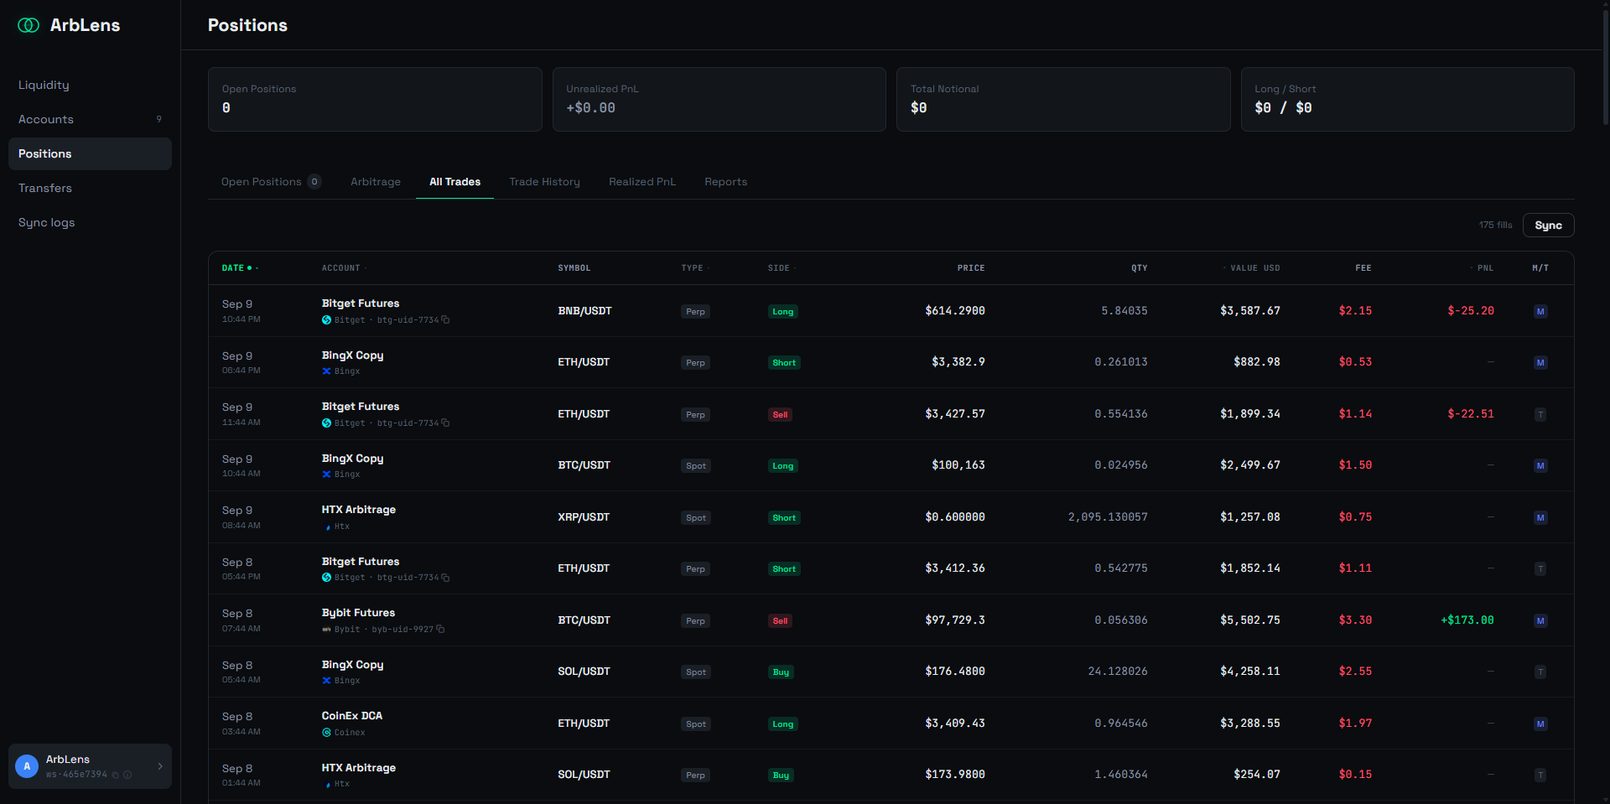Click the Sync button
The width and height of the screenshot is (1610, 804).
coord(1548,226)
